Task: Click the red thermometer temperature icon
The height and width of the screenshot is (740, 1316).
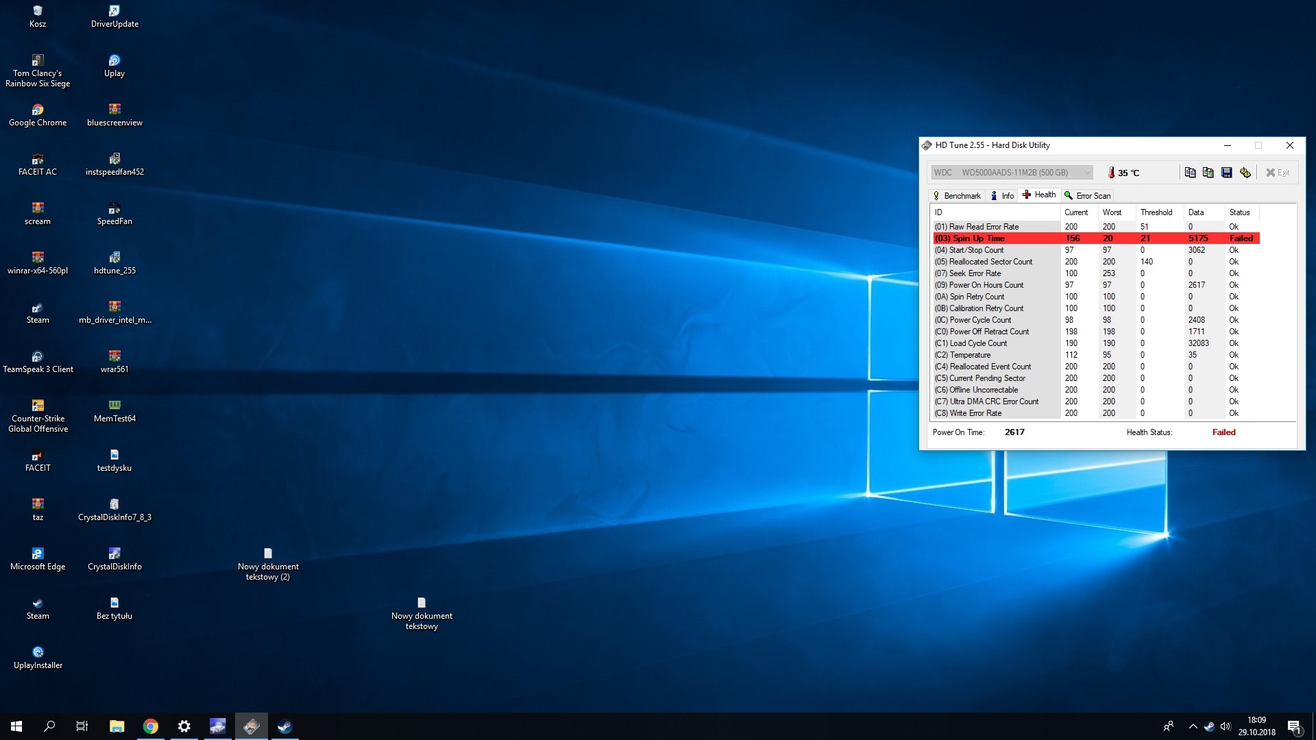Action: (x=1111, y=173)
